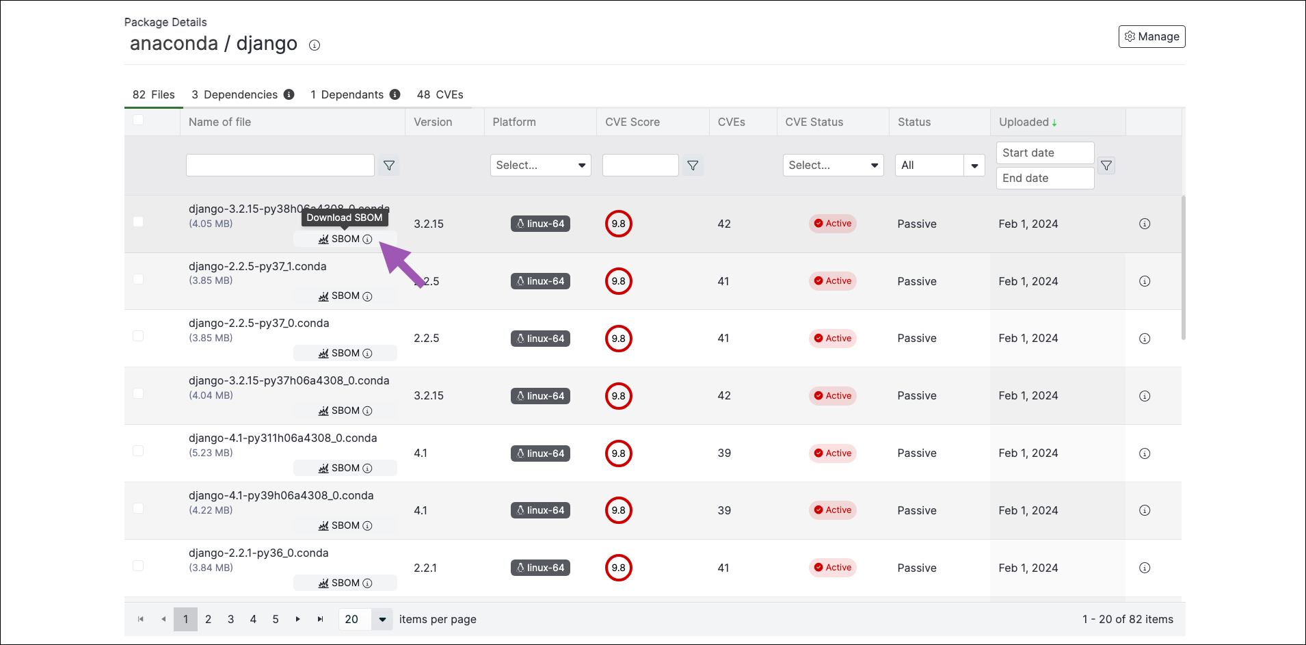Click file name django-4.1-py39h06a4308_0.conda
The height and width of the screenshot is (645, 1306).
click(281, 495)
